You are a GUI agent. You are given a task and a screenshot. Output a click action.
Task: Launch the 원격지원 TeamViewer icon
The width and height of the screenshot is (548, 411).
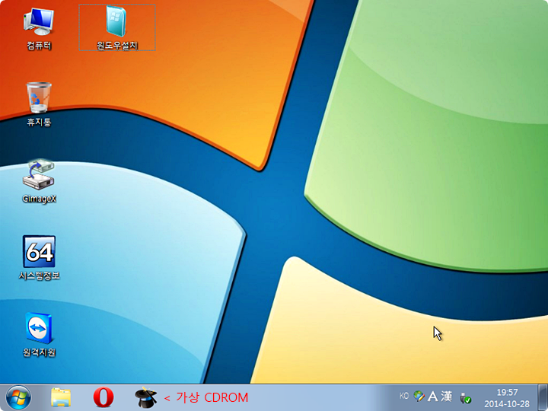[x=39, y=335]
